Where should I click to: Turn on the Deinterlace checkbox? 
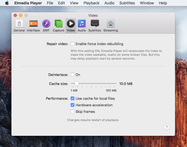[x=73, y=75]
